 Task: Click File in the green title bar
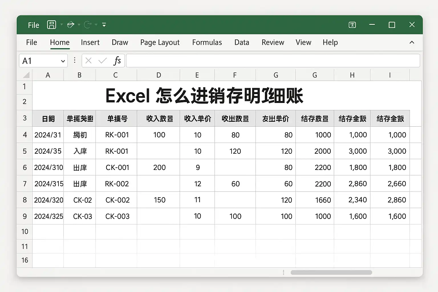pos(33,25)
